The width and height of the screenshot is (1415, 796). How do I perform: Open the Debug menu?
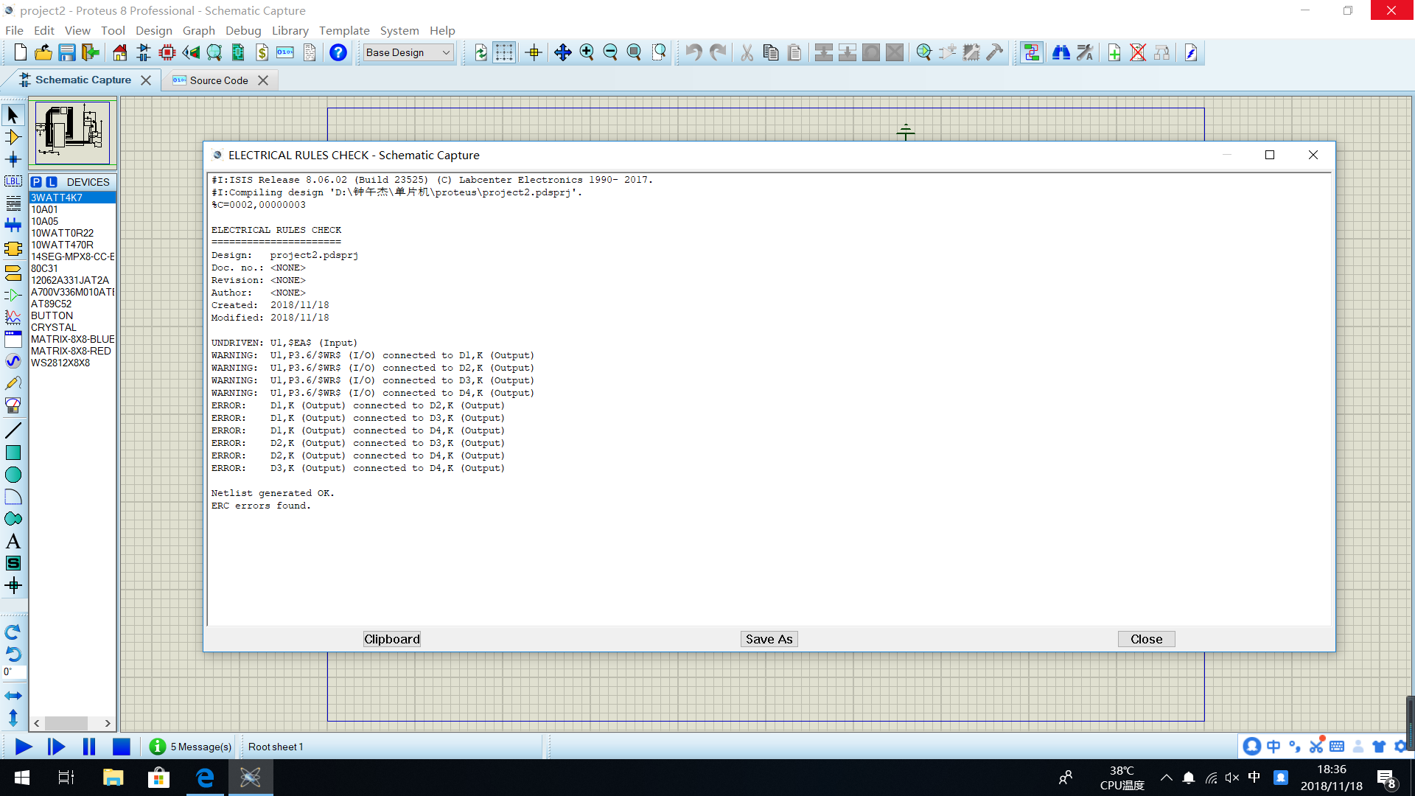pyautogui.click(x=243, y=30)
